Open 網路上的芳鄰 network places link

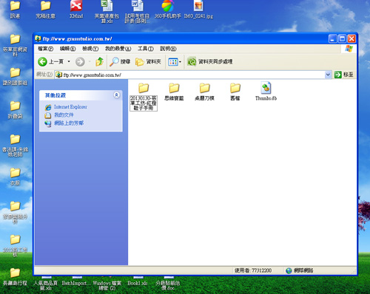pyautogui.click(x=69, y=123)
